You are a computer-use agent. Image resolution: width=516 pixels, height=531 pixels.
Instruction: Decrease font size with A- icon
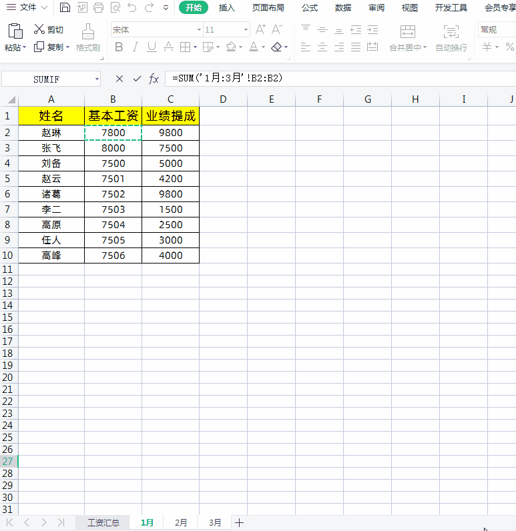coord(277,29)
